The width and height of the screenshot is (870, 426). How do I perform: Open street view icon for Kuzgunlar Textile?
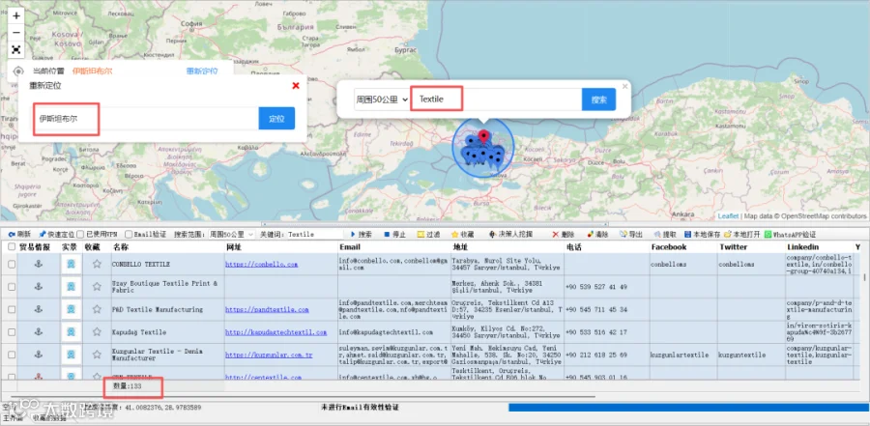coord(71,355)
